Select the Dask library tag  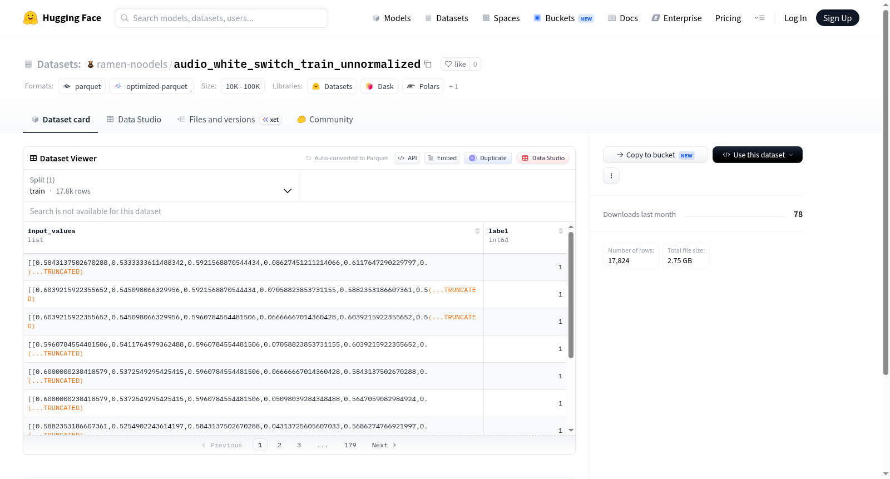(380, 86)
